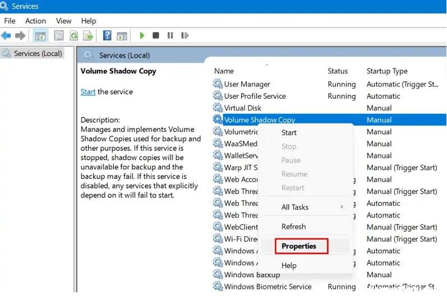Click the gear icon beside User Manager
The height and width of the screenshot is (299, 447).
click(x=218, y=84)
